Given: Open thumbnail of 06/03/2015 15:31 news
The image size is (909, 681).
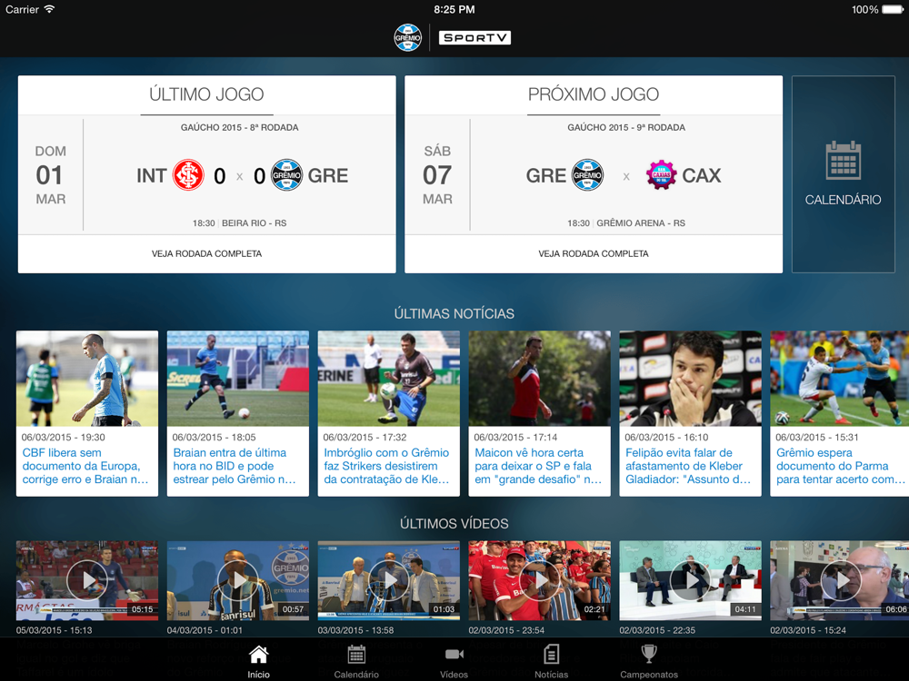Looking at the screenshot, I should 839,379.
